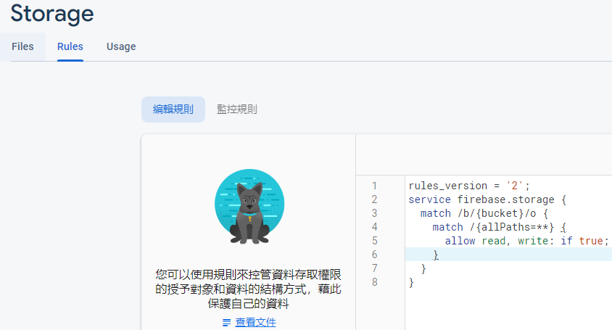The width and height of the screenshot is (612, 330).
Task: Click the 'service firebase.storage {' line
Action: tap(487, 199)
